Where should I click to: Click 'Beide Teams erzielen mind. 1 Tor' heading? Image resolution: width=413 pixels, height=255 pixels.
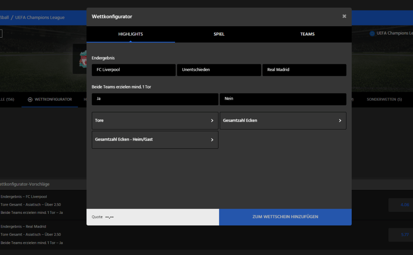click(121, 87)
